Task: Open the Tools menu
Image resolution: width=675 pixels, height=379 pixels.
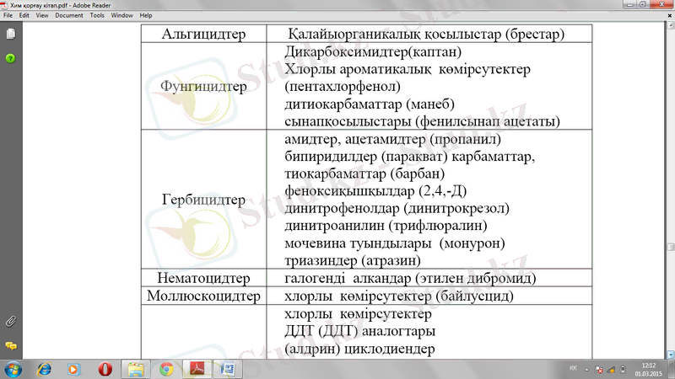Action: pyautogui.click(x=97, y=15)
